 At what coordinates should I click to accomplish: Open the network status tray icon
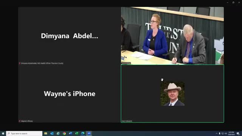click(x=223, y=133)
